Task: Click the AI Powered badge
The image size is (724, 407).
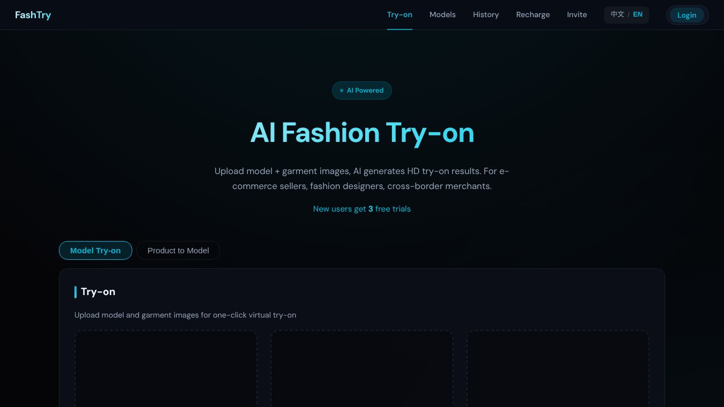Action: [362, 91]
